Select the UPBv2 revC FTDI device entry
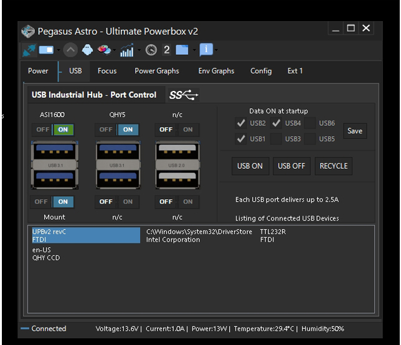The image size is (401, 345). pos(86,235)
